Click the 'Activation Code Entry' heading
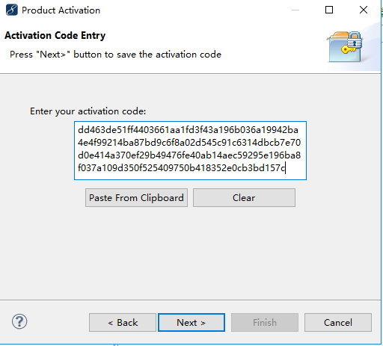The width and height of the screenshot is (383, 346). click(x=55, y=35)
